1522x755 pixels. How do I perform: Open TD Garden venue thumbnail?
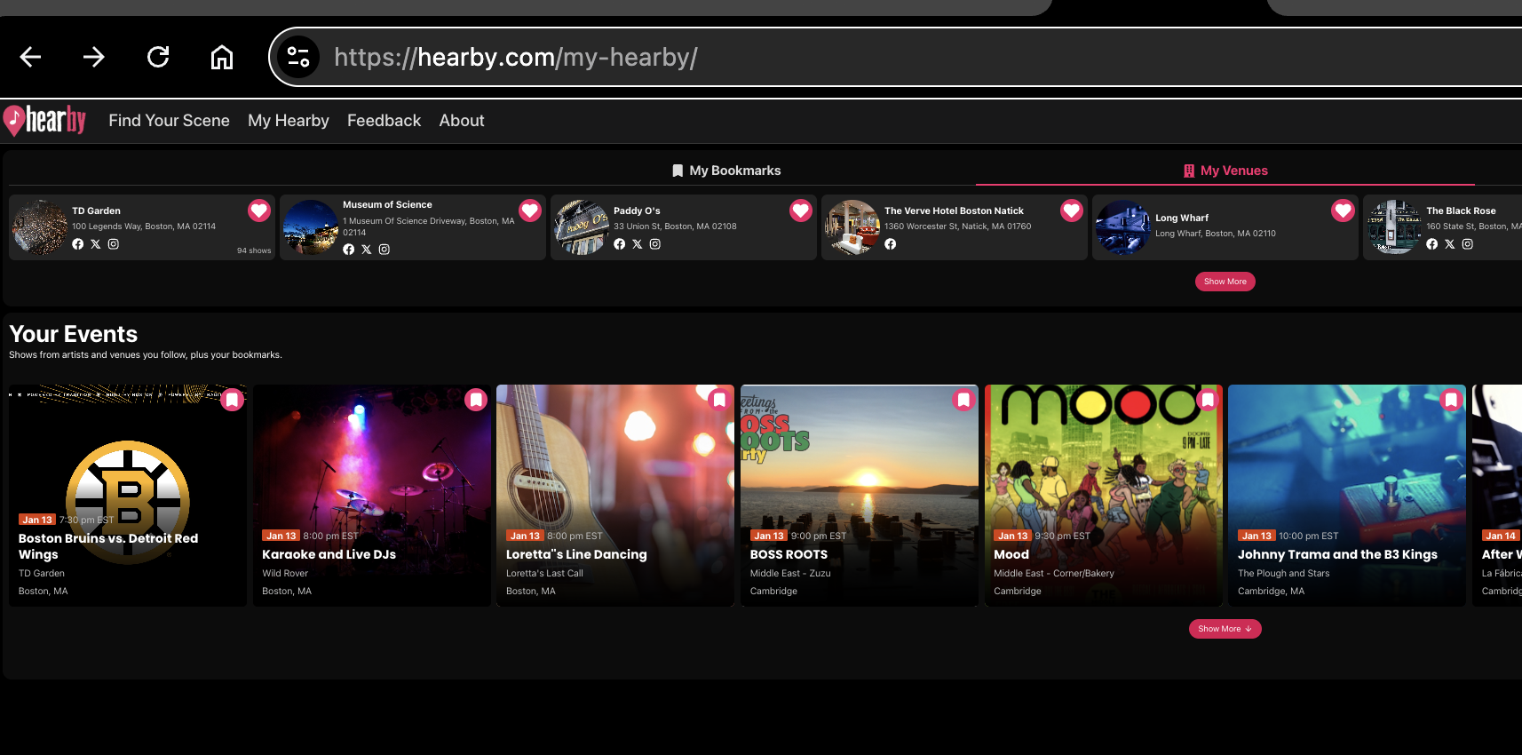click(39, 227)
